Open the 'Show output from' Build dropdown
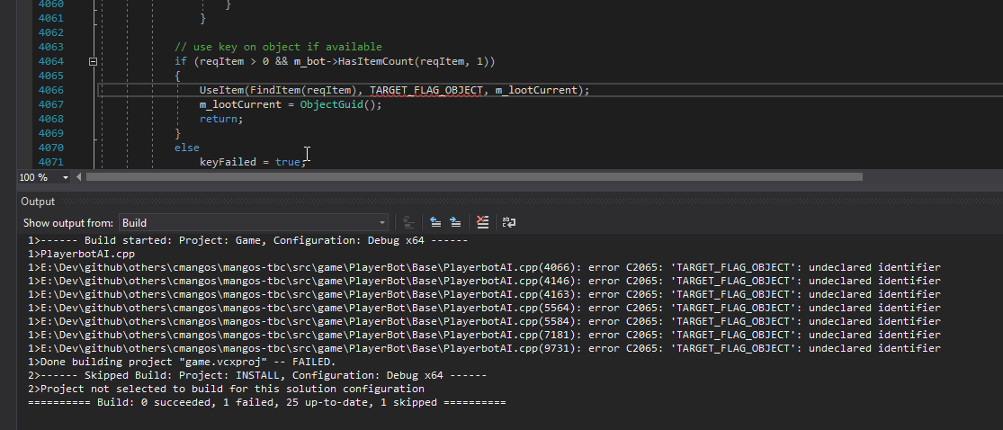Viewport: 1003px width, 430px height. pos(254,223)
